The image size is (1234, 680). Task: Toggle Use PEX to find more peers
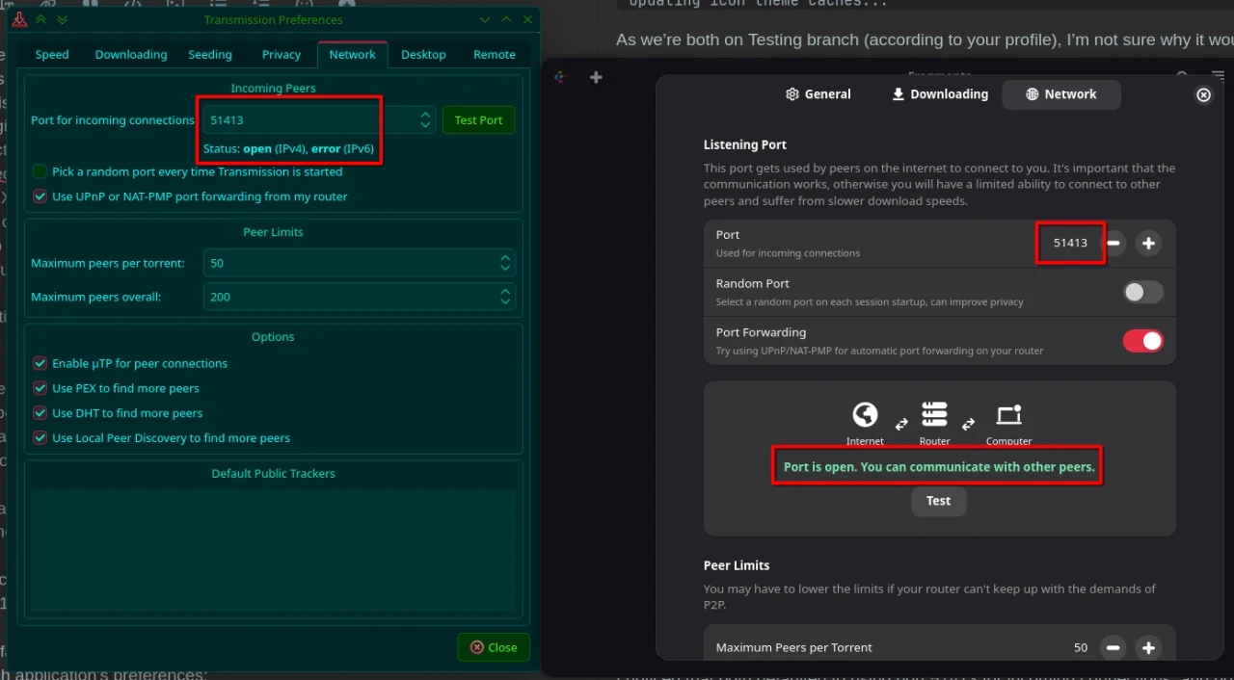[40, 388]
